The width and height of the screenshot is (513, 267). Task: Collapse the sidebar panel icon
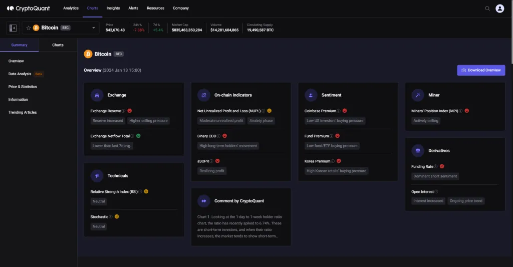[x=13, y=28]
